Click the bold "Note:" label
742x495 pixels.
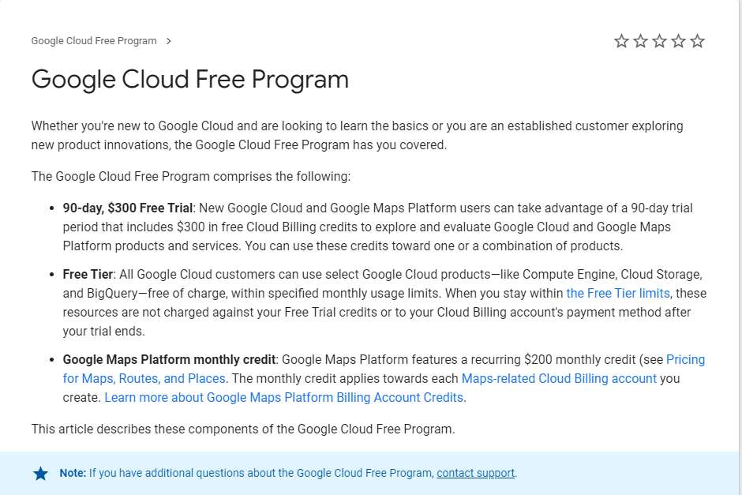point(73,473)
